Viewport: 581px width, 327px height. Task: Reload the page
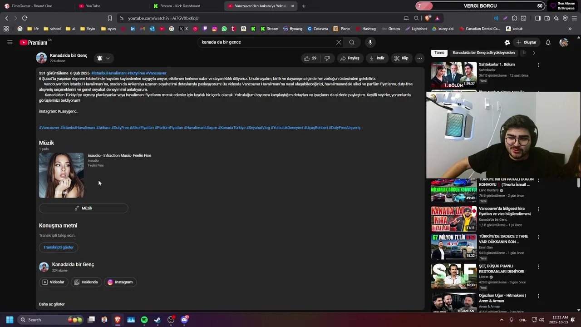pos(25,18)
